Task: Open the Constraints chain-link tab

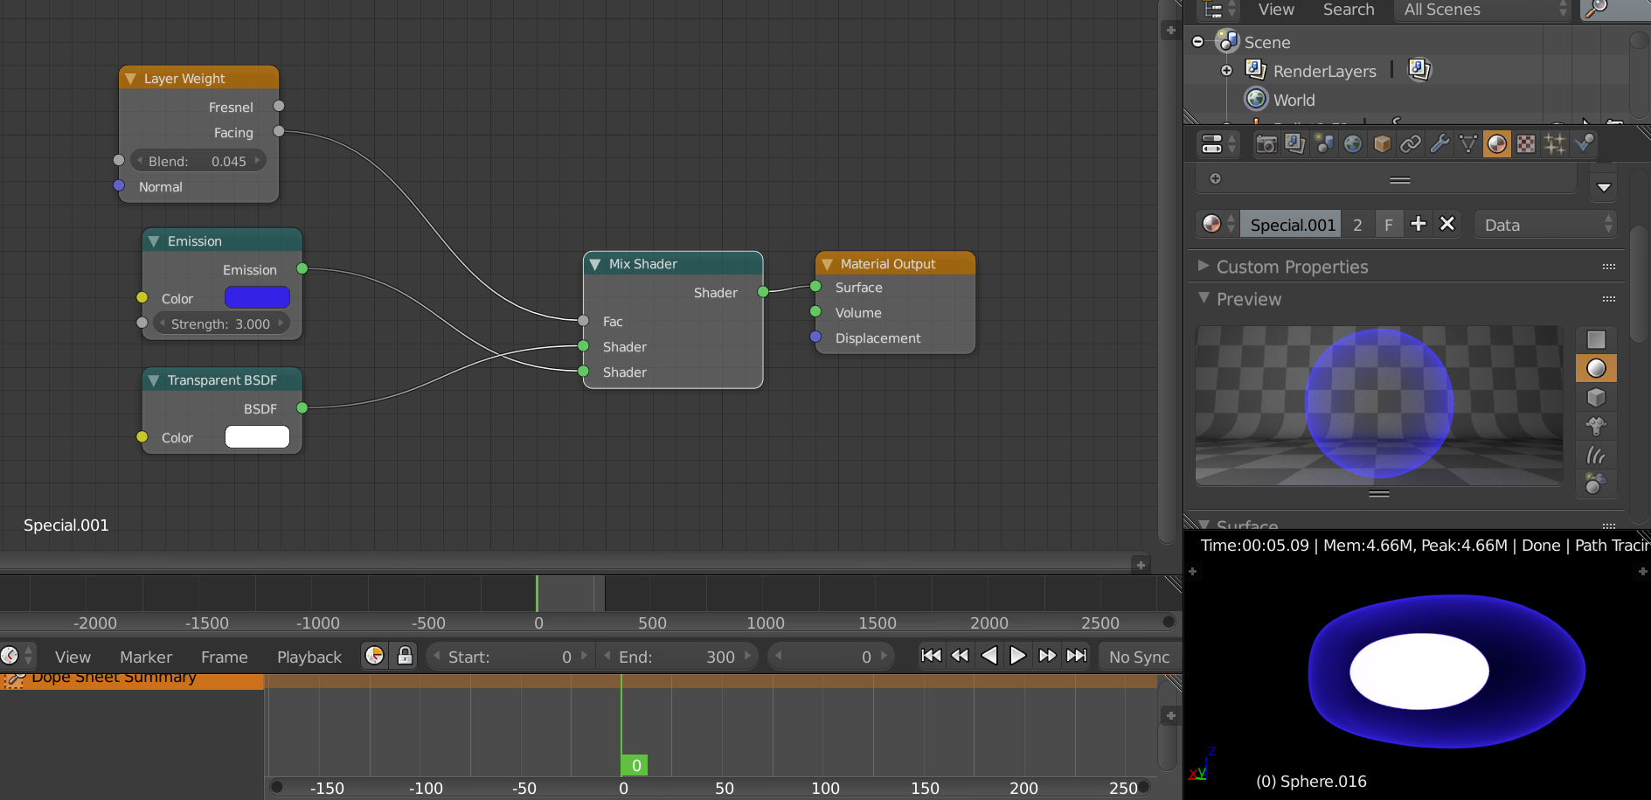Action: pos(1411,144)
